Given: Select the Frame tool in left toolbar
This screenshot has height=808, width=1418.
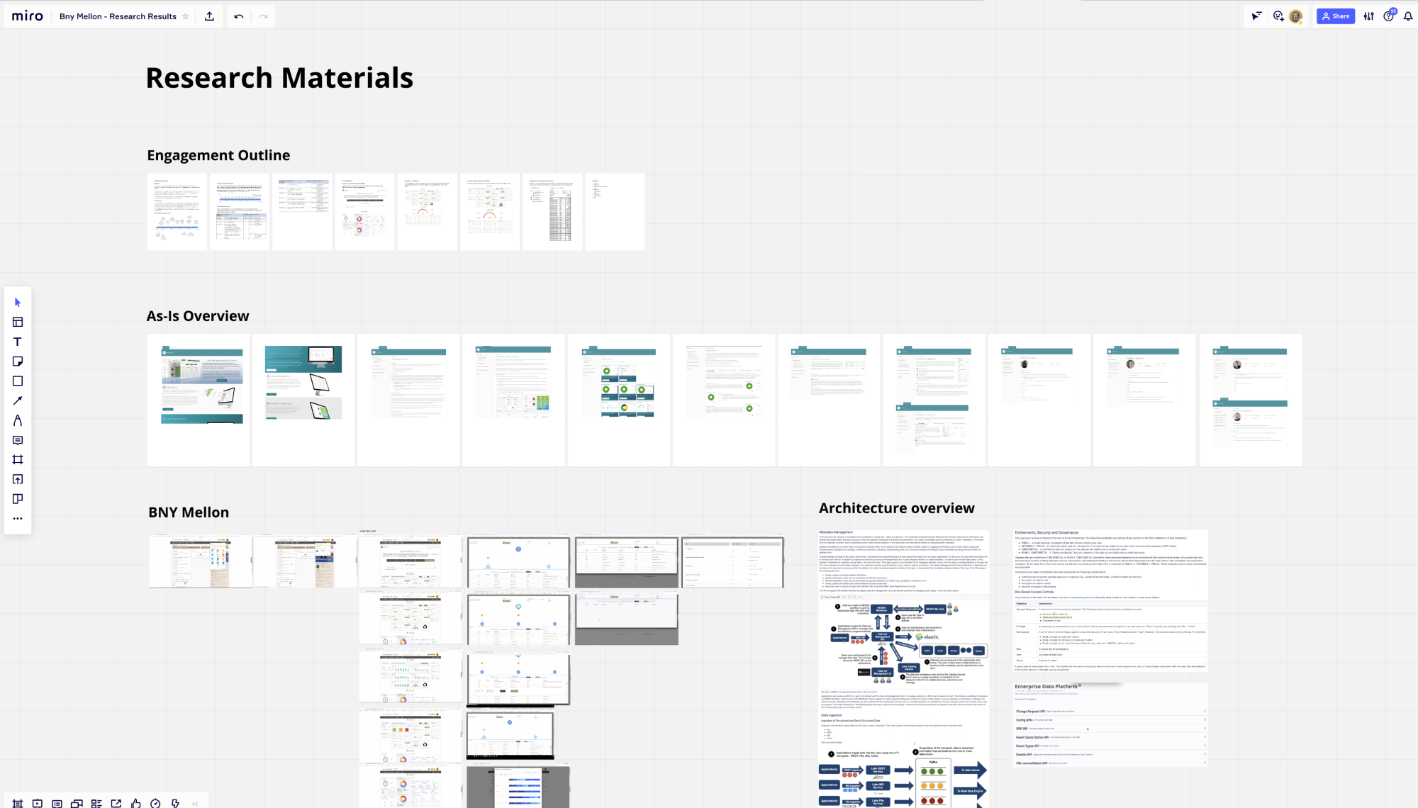Looking at the screenshot, I should (x=18, y=460).
